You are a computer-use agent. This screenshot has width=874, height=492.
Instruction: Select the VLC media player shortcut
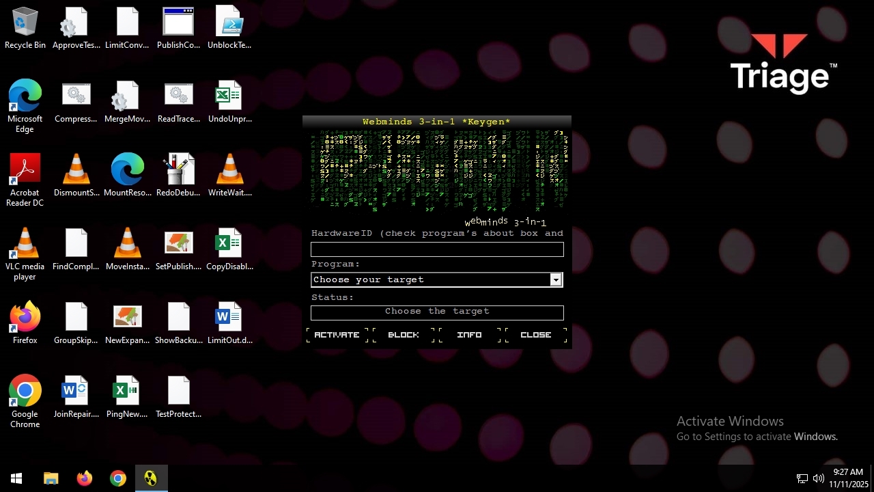click(x=25, y=252)
